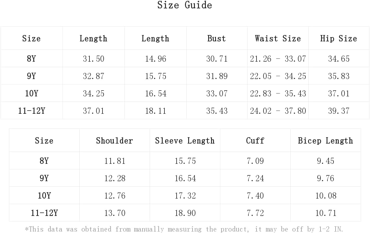Select the Bicep Length header
370x233 pixels.
pyautogui.click(x=326, y=141)
